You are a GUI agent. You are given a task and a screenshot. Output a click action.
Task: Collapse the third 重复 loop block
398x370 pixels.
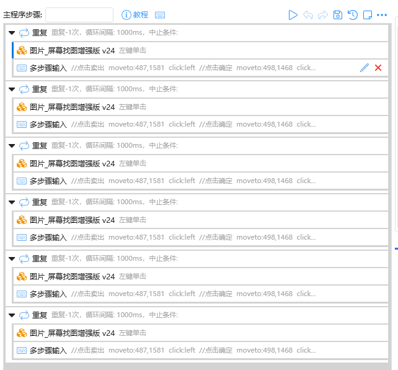[x=12, y=146]
